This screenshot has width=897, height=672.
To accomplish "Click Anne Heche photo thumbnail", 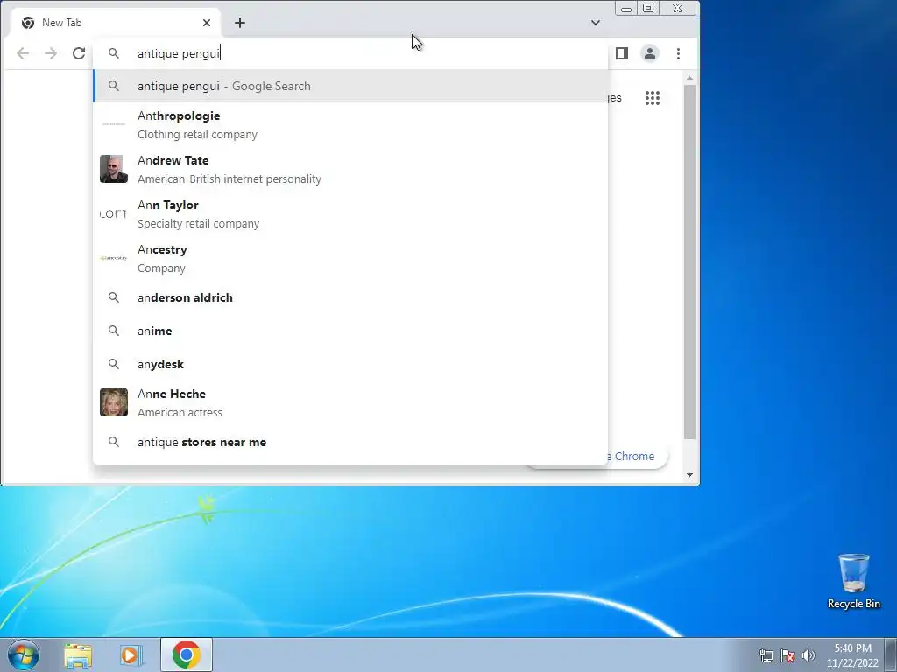I will (x=114, y=402).
